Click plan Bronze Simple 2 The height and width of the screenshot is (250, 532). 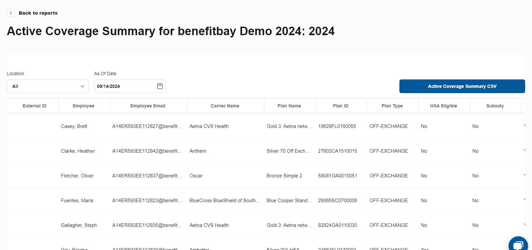click(x=284, y=176)
